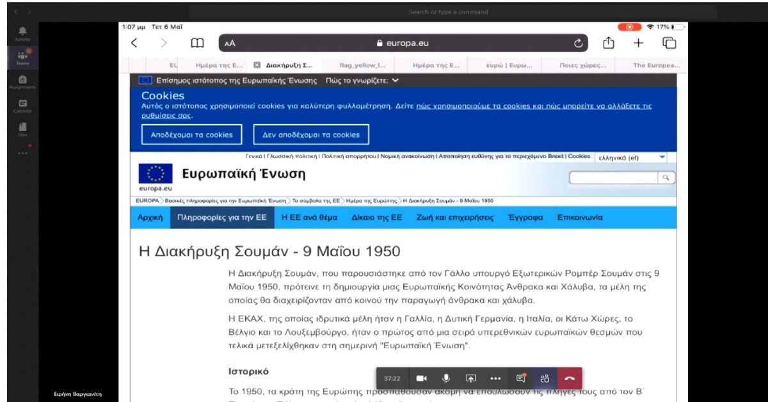This screenshot has width=768, height=402.
Task: Show all Safari tabs overview
Action: coord(669,43)
